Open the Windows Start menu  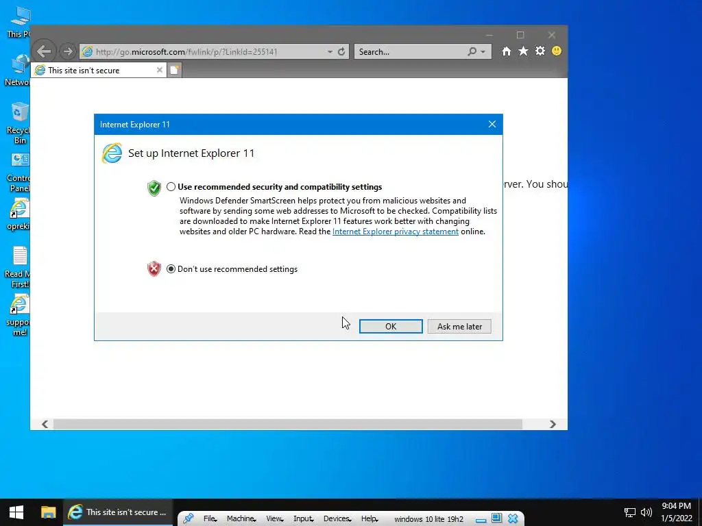(x=16, y=512)
